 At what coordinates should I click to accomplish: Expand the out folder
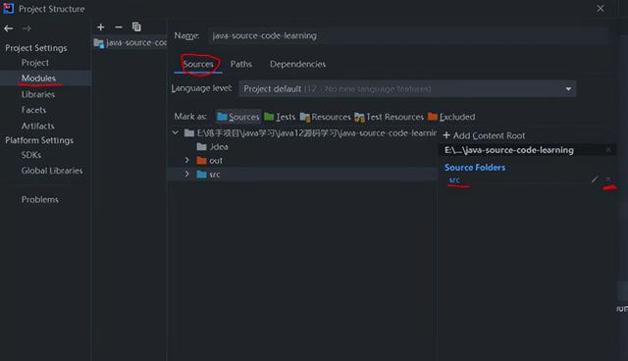click(x=186, y=160)
